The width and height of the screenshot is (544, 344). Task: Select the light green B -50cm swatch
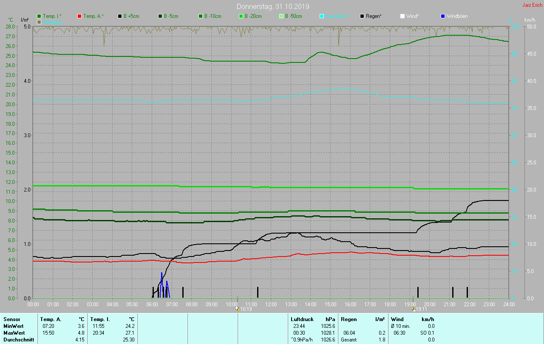tap(281, 16)
